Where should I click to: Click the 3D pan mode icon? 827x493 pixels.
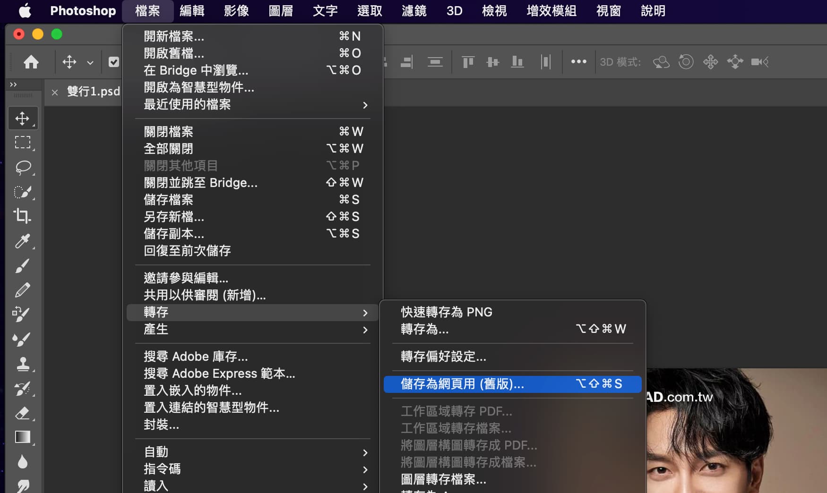710,62
